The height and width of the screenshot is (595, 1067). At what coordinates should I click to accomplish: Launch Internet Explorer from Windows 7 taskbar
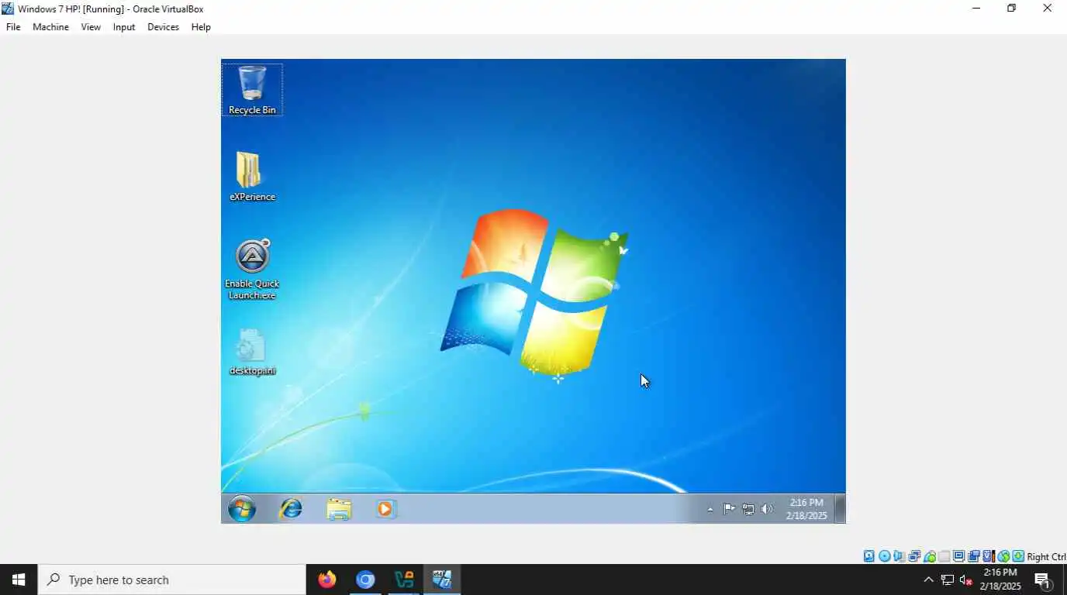pos(291,509)
